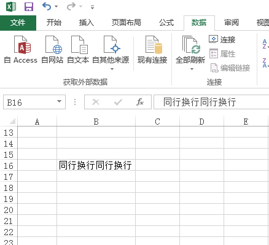Select row 22 header
This screenshot has width=269, height=245.
(x=9, y=232)
